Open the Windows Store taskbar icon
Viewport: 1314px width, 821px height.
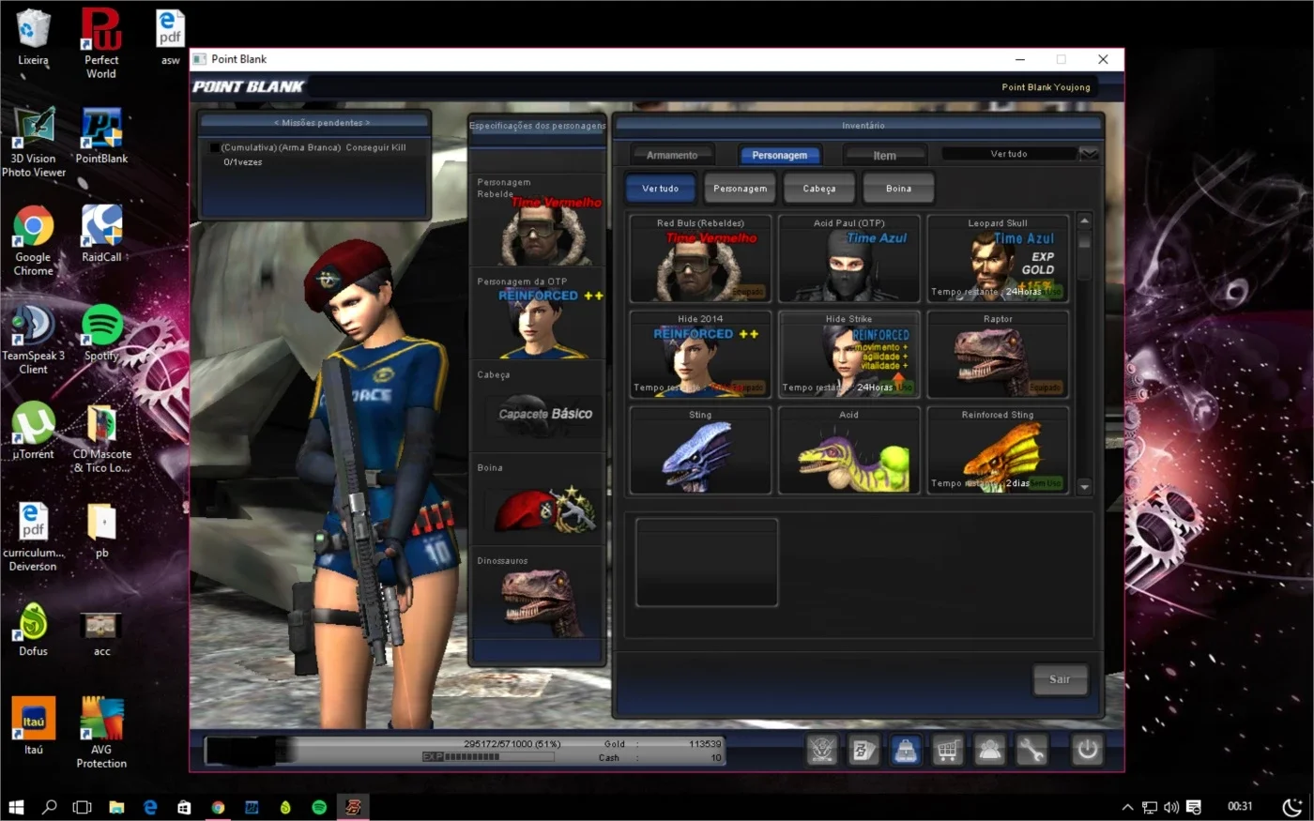coord(184,807)
